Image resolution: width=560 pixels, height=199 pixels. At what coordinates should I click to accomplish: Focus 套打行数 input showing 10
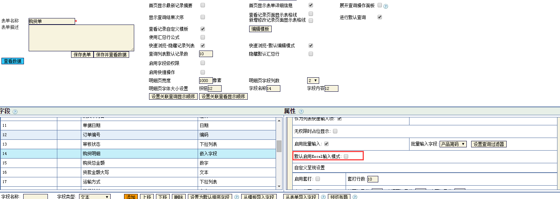372,179
